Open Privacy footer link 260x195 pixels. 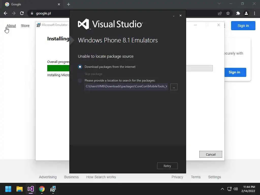coord(177,177)
